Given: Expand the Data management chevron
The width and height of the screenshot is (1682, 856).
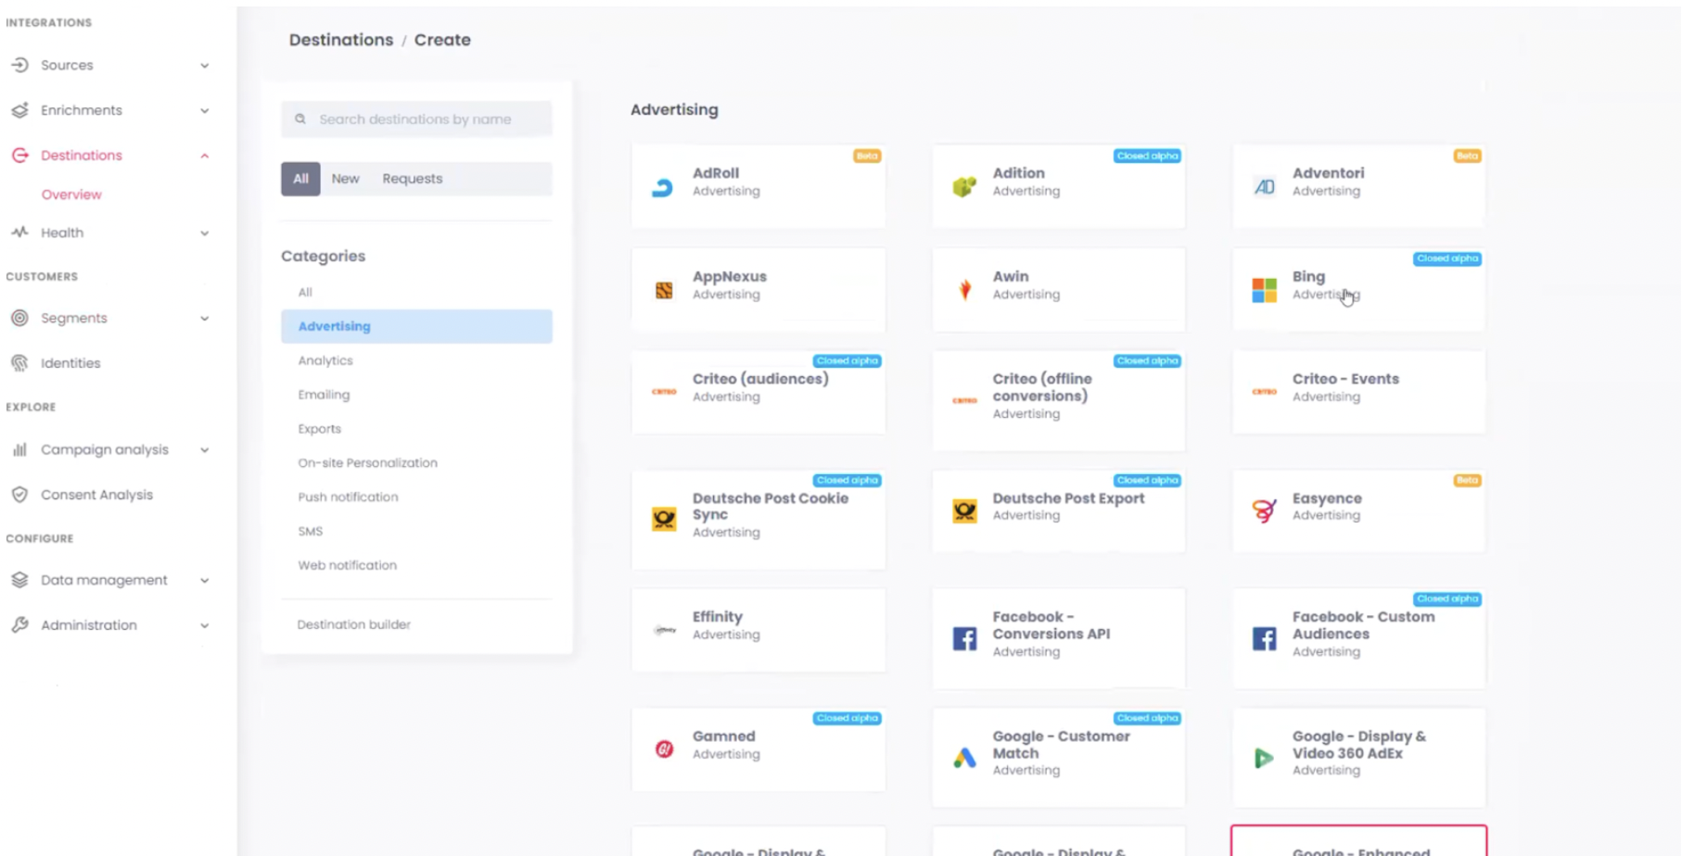Looking at the screenshot, I should pos(205,581).
